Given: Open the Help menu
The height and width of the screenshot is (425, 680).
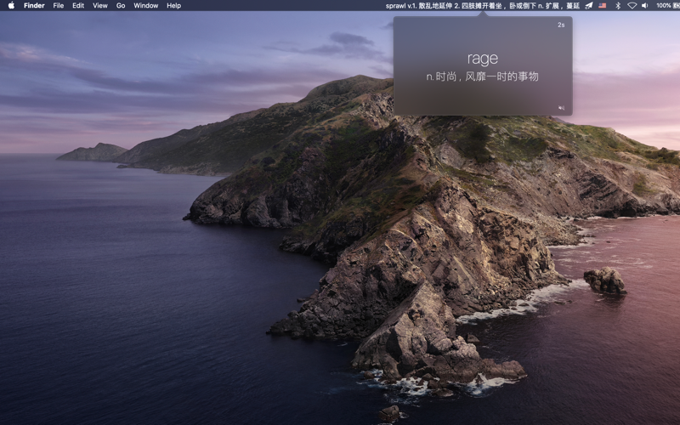Looking at the screenshot, I should 173,6.
